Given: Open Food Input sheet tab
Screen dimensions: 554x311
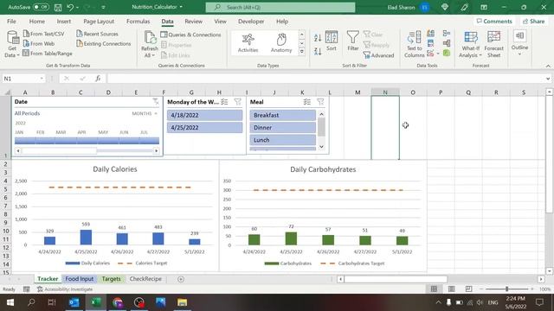Looking at the screenshot, I should (x=79, y=278).
